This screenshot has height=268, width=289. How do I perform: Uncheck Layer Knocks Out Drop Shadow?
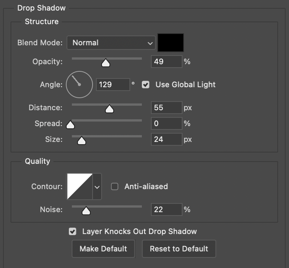(x=72, y=231)
